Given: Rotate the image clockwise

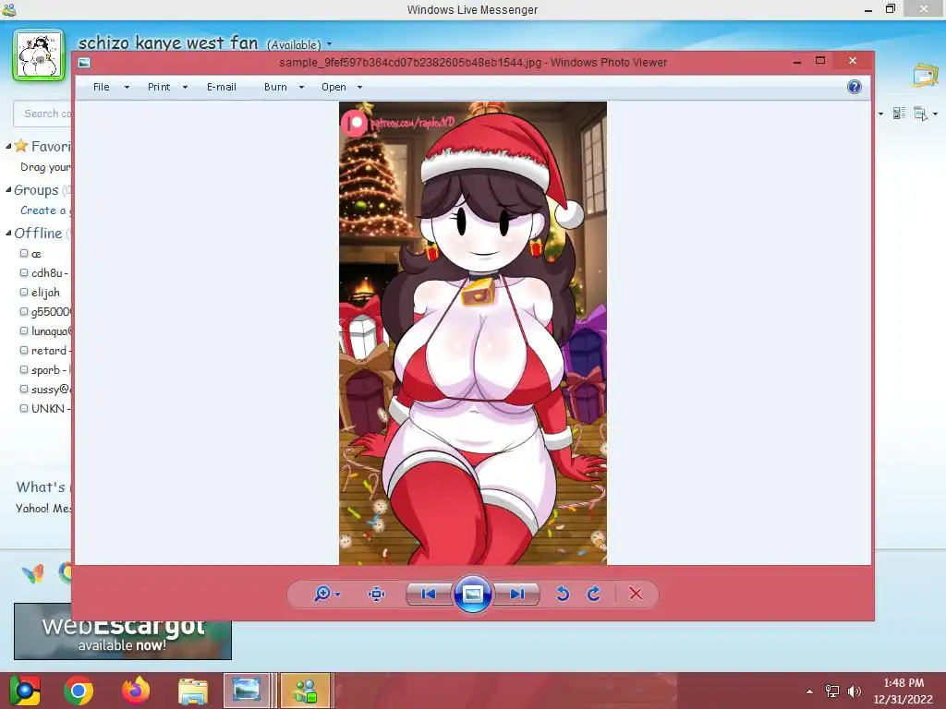Looking at the screenshot, I should pos(594,594).
